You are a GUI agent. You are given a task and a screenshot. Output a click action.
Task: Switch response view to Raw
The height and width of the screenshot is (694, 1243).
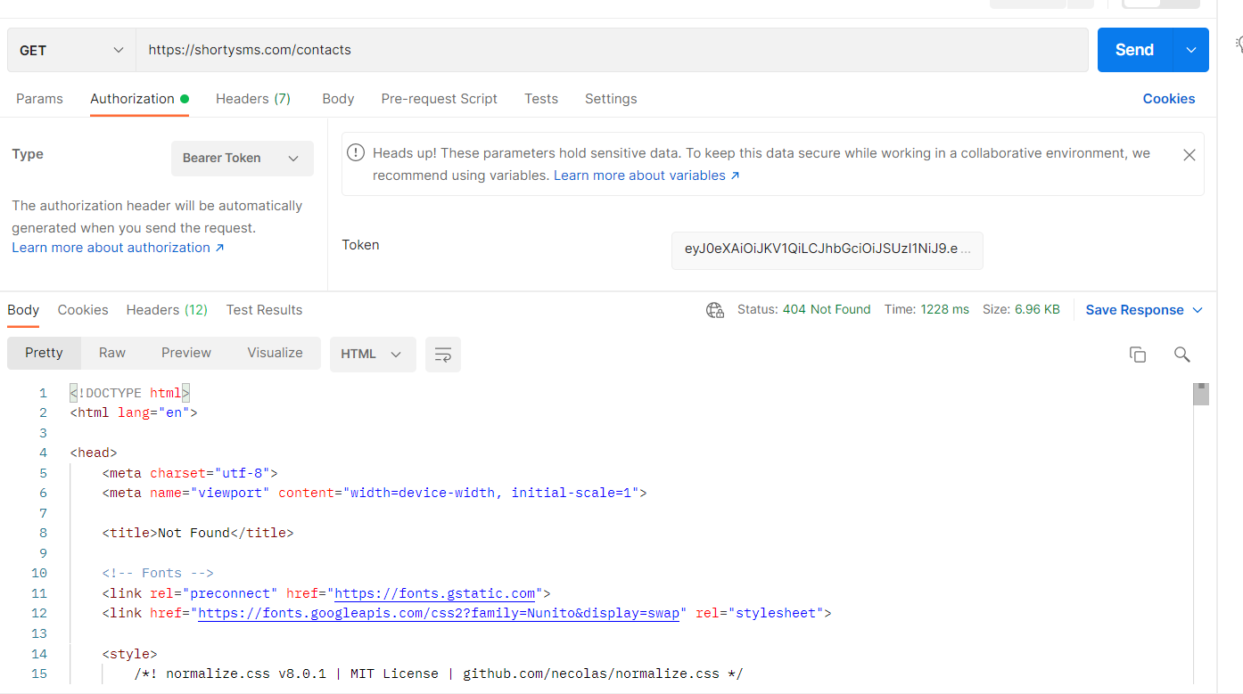click(x=112, y=353)
